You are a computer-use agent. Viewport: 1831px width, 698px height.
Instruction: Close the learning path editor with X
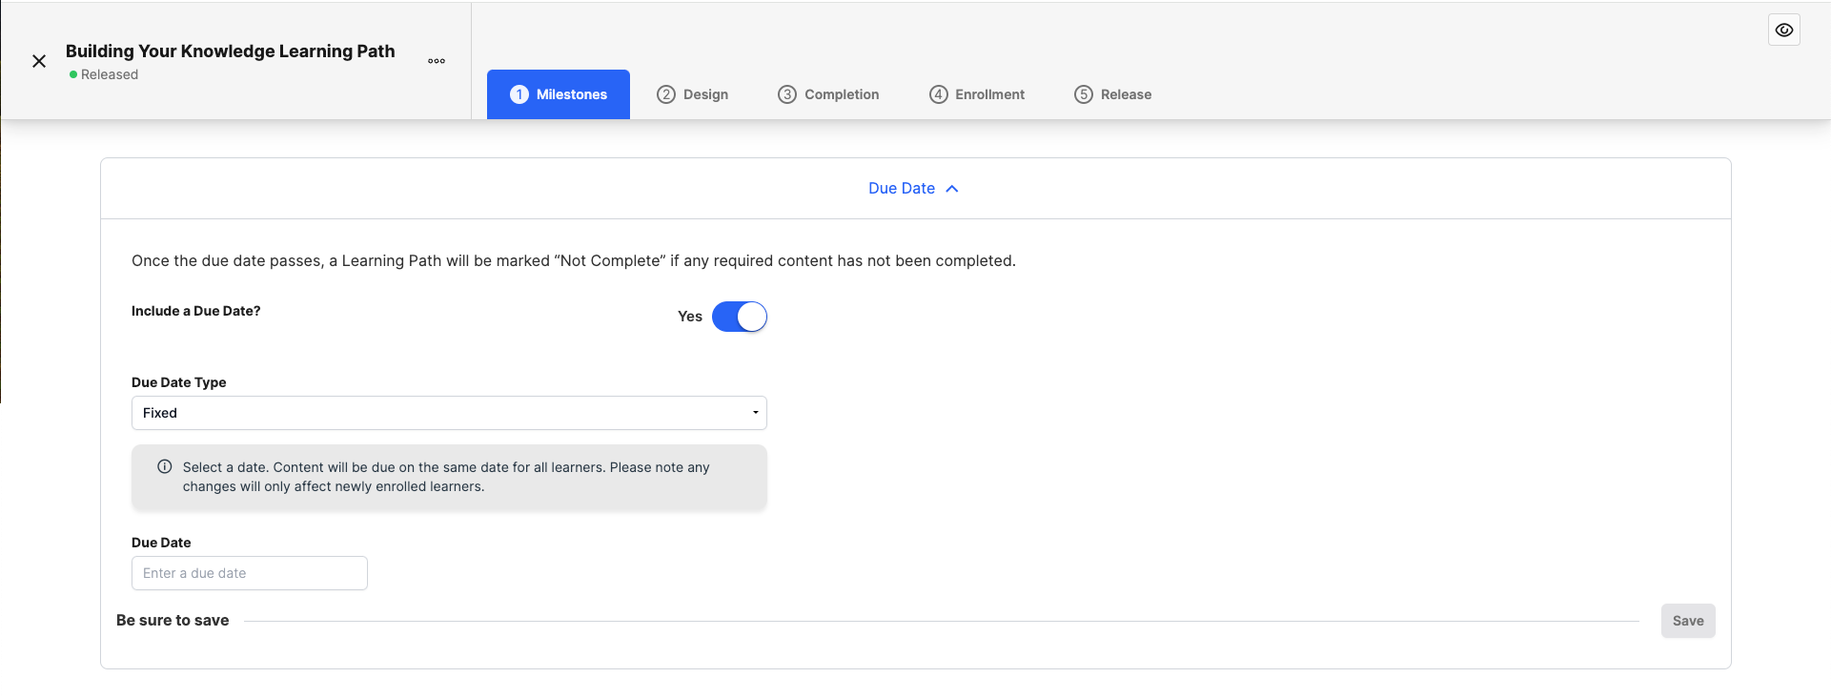[39, 61]
